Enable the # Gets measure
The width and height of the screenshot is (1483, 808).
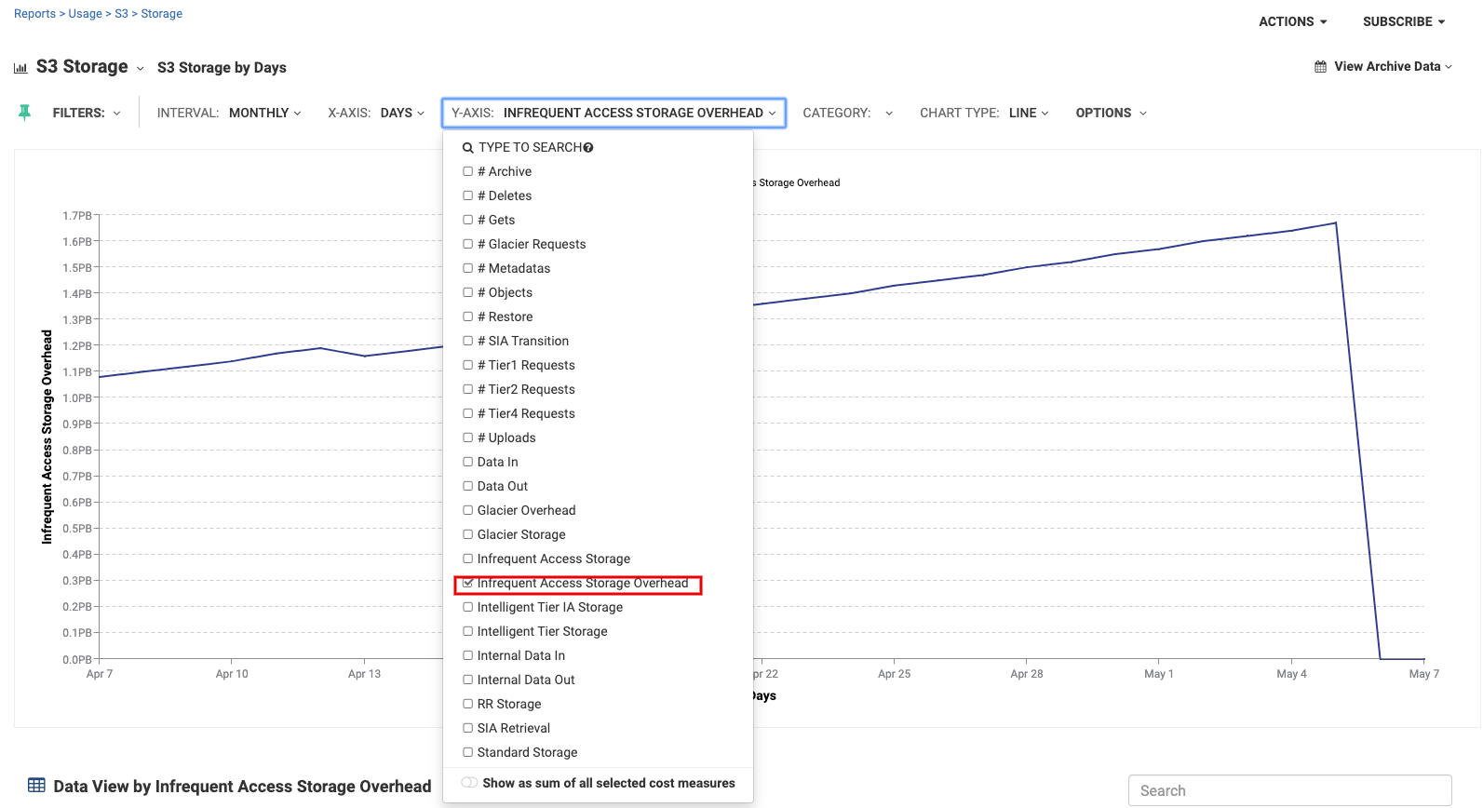point(468,220)
